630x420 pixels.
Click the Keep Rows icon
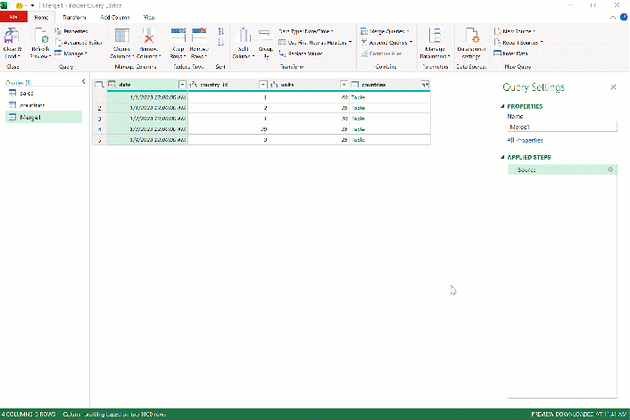[x=178, y=36]
